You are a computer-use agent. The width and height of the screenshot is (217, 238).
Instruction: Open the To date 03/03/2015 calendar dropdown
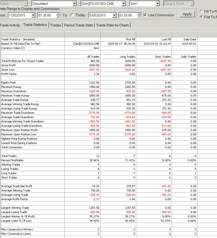pyautogui.click(x=114, y=15)
